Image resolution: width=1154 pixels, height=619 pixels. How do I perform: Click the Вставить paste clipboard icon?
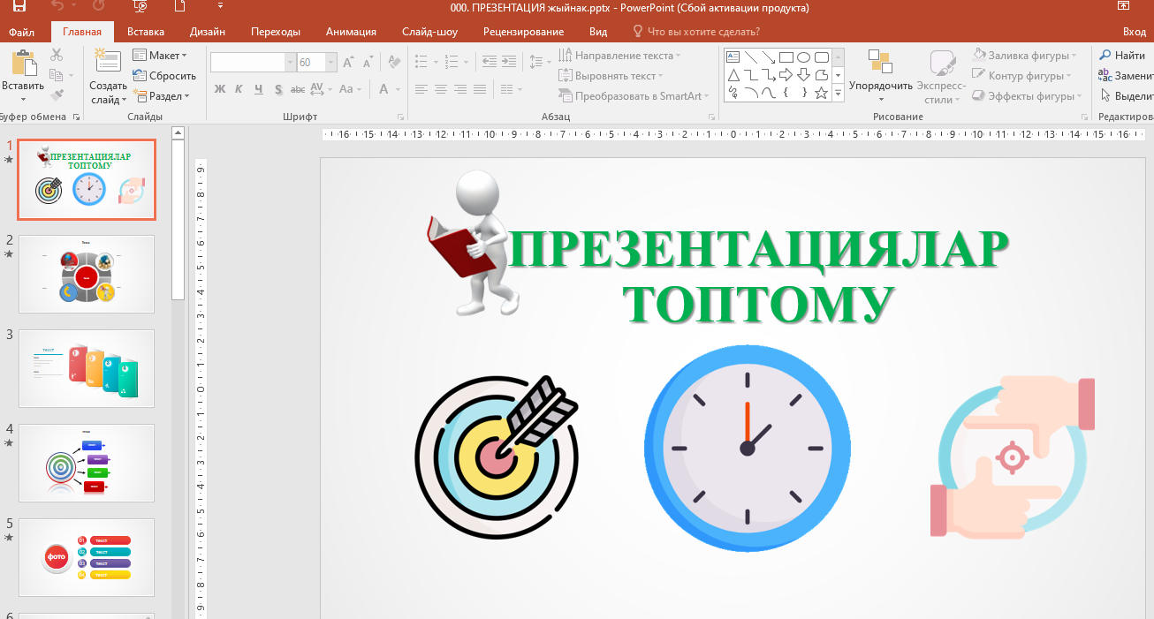23,63
